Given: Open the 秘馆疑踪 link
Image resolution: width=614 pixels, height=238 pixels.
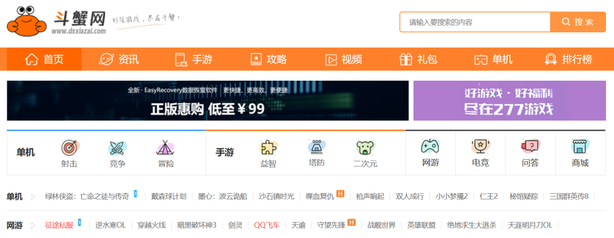Looking at the screenshot, I should (x=524, y=197).
